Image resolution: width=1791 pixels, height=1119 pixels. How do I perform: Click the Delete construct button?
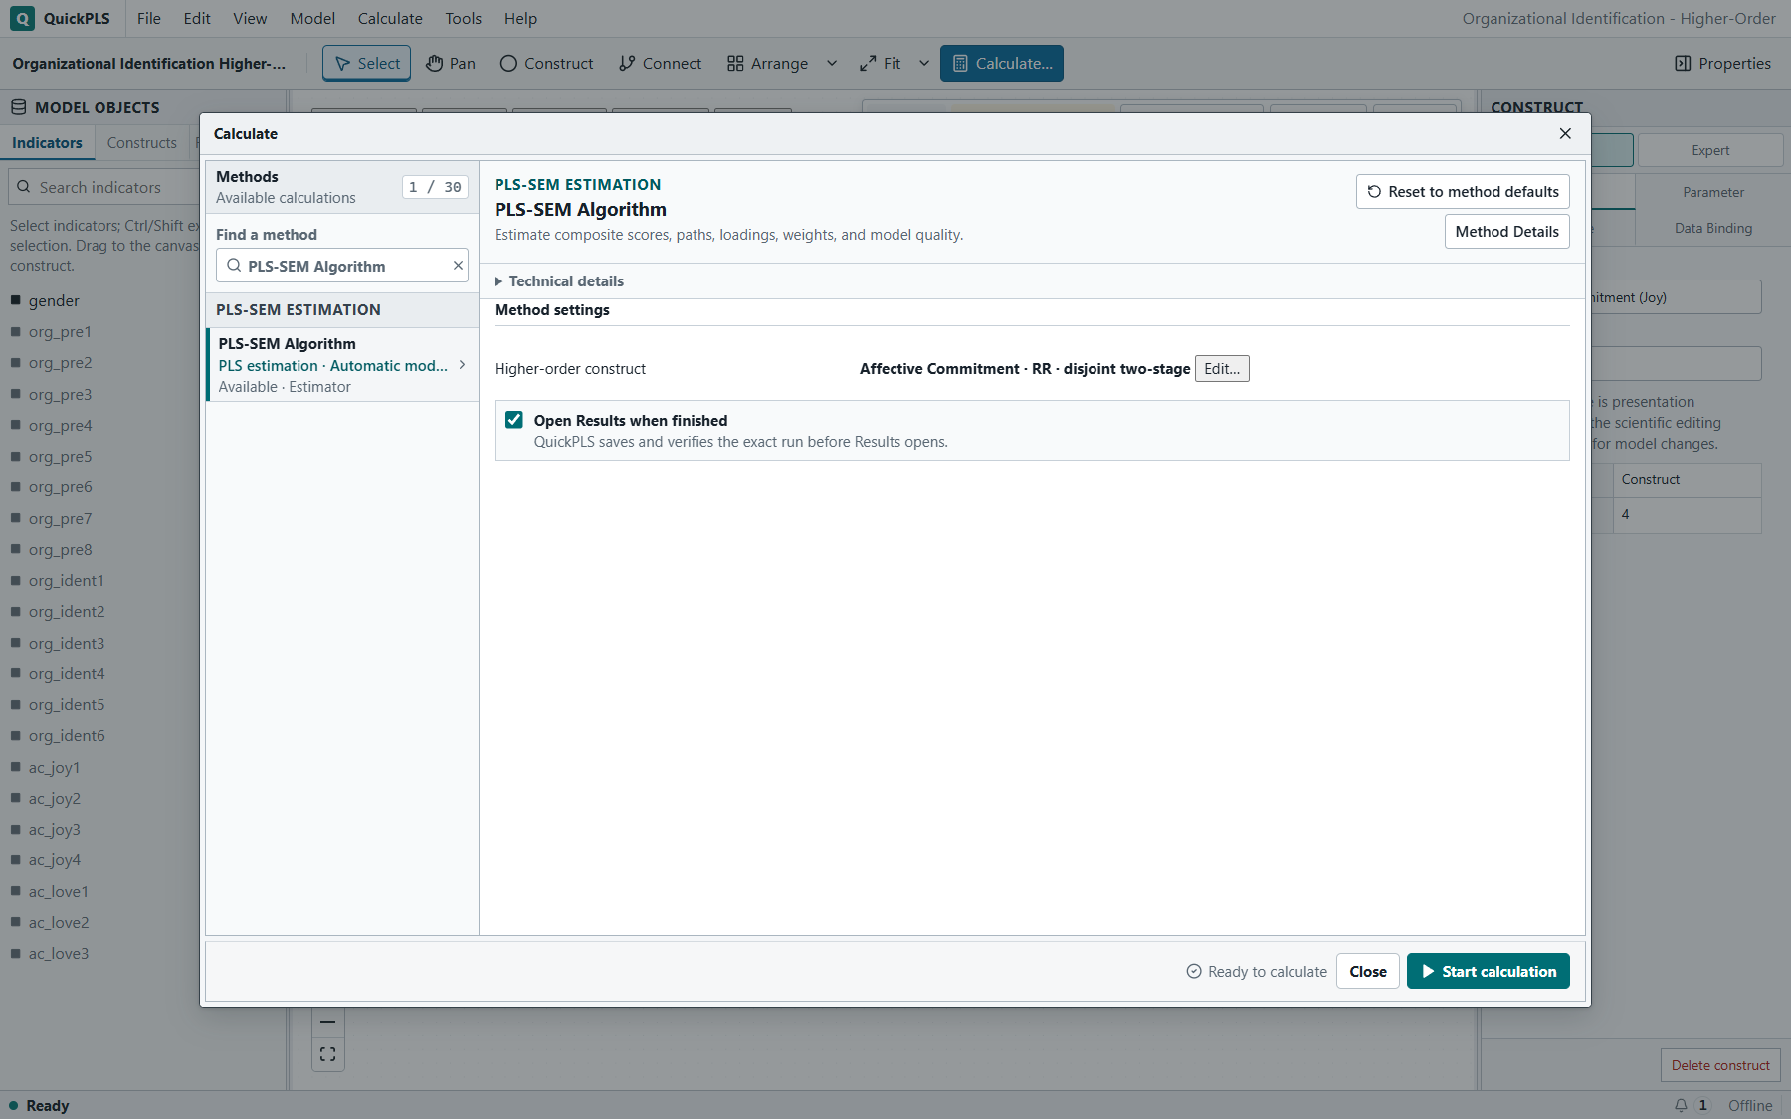pos(1720,1065)
